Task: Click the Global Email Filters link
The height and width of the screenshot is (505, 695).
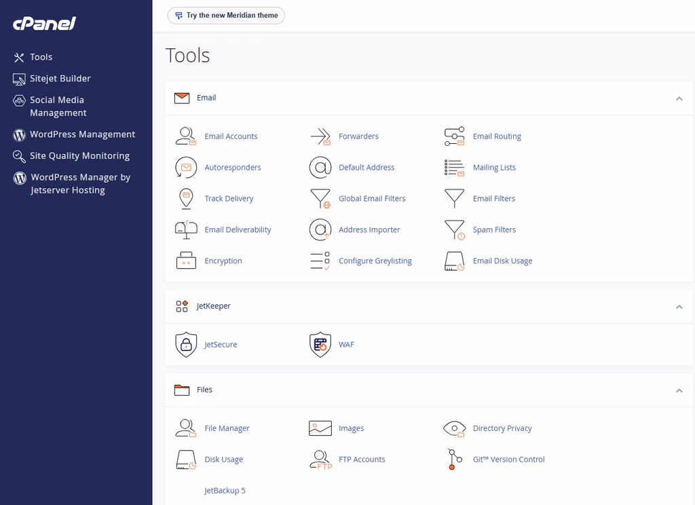Action: [x=372, y=199]
